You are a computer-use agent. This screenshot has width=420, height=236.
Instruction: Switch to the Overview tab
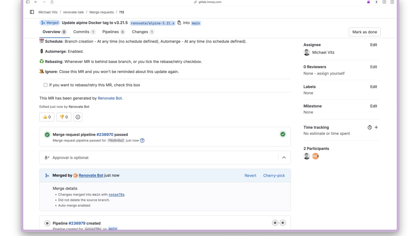[x=55, y=32]
